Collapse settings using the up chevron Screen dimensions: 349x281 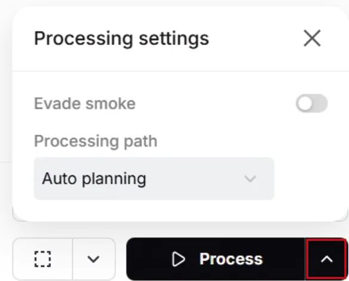[326, 259]
